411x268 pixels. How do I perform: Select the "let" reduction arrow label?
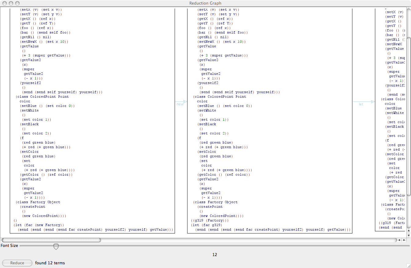coord(361,104)
